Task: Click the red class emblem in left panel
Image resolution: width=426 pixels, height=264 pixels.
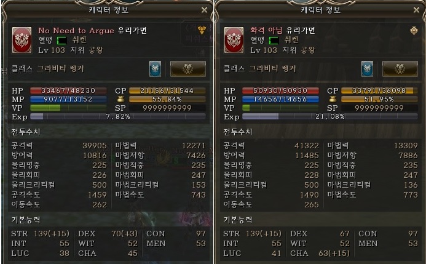Action: click(22, 40)
